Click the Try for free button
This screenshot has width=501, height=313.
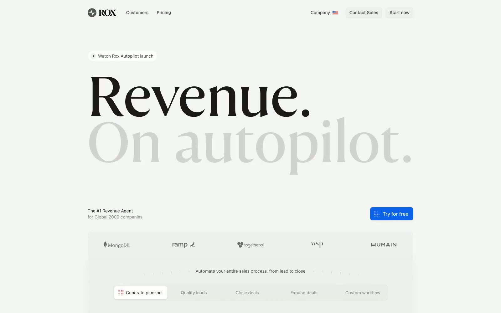coord(391,214)
